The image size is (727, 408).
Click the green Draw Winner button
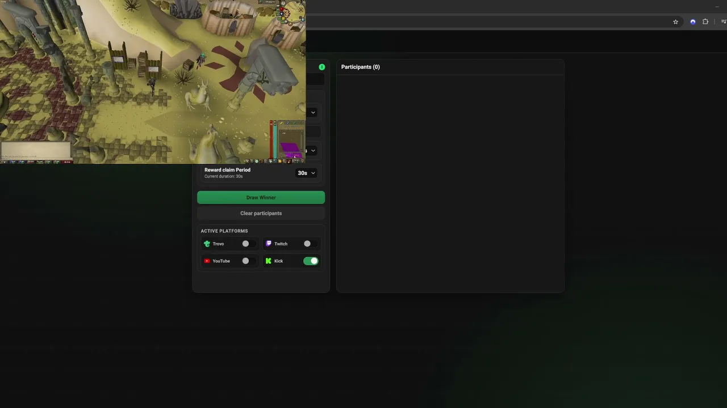click(x=261, y=197)
